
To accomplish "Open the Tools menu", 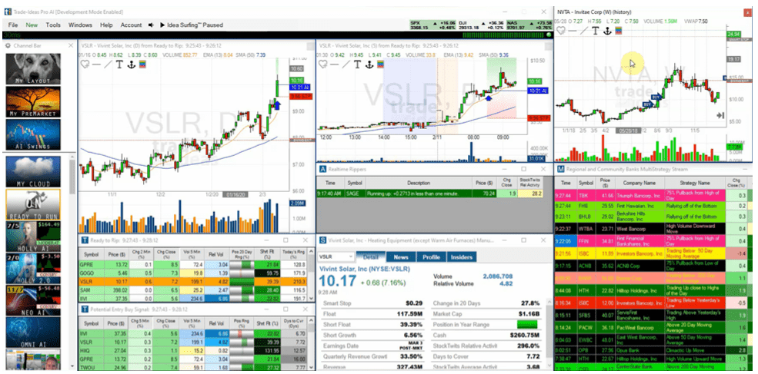I will pyautogui.click(x=53, y=25).
